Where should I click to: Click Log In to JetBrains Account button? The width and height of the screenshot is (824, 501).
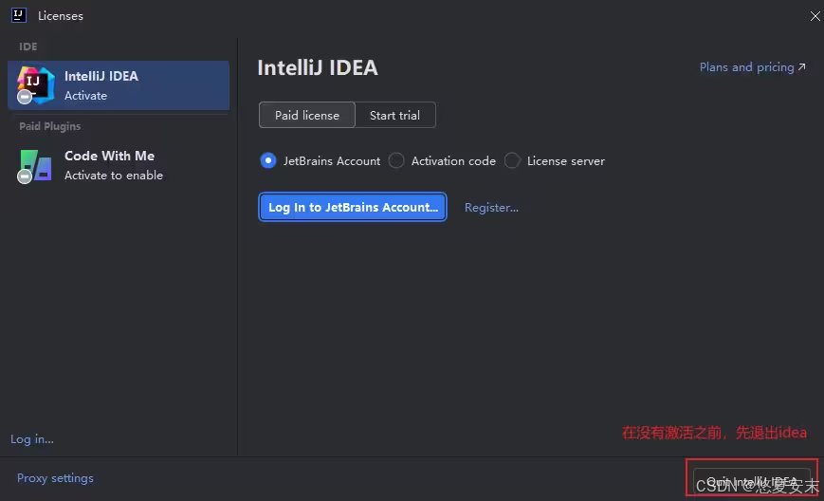click(353, 207)
